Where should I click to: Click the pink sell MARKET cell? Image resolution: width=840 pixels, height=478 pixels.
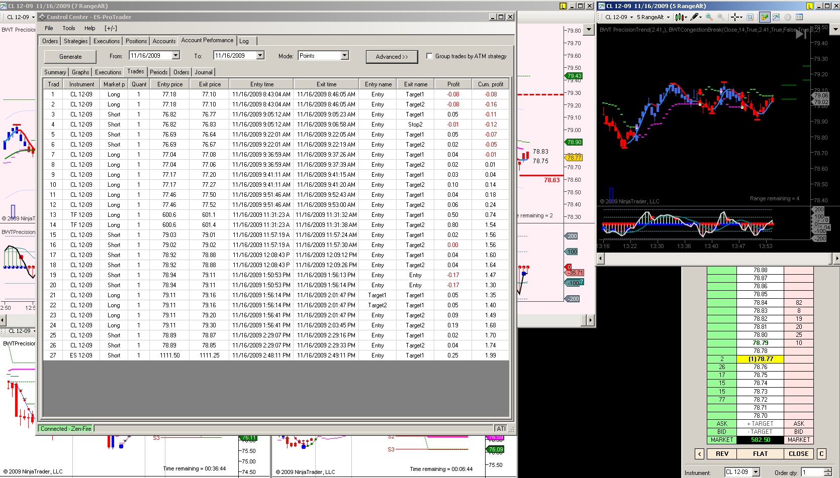coord(799,440)
